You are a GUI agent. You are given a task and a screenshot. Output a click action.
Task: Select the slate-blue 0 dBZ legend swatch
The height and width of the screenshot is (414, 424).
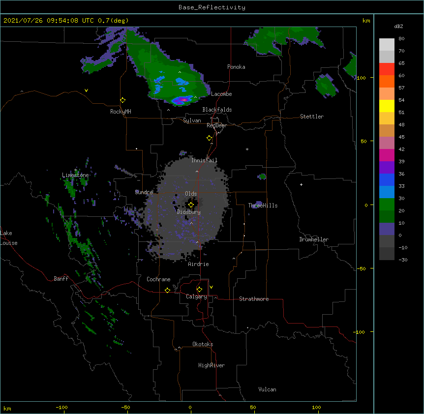387,229
